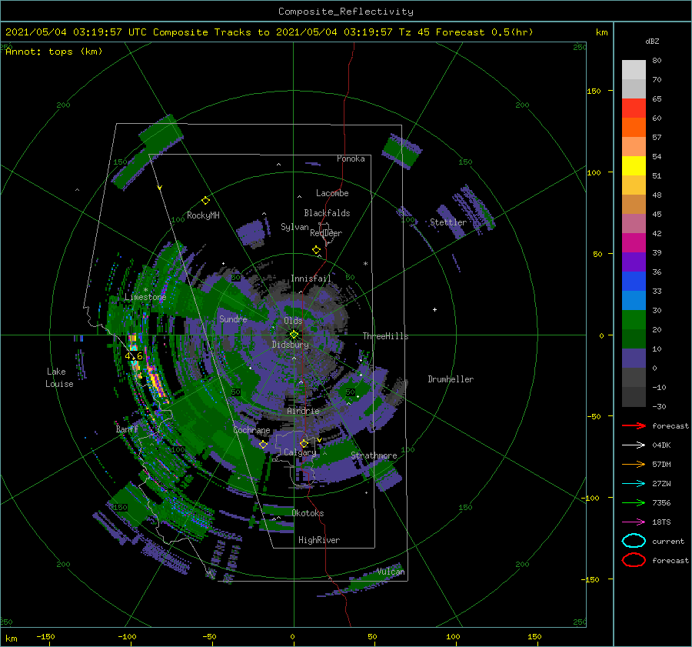
Task: Select the cyan 27ZW arrow legend entry
Action: (634, 484)
